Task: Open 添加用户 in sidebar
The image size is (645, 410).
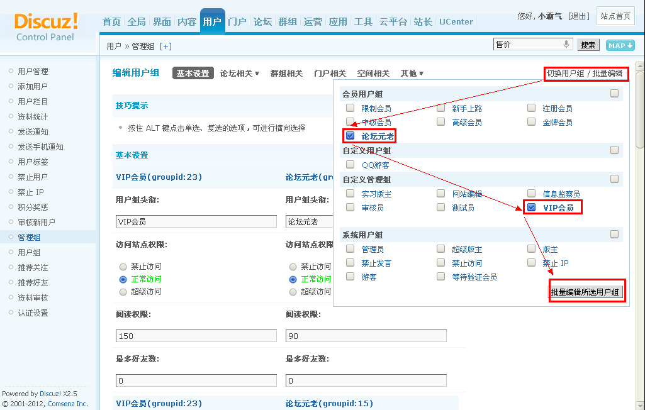Action: [33, 86]
